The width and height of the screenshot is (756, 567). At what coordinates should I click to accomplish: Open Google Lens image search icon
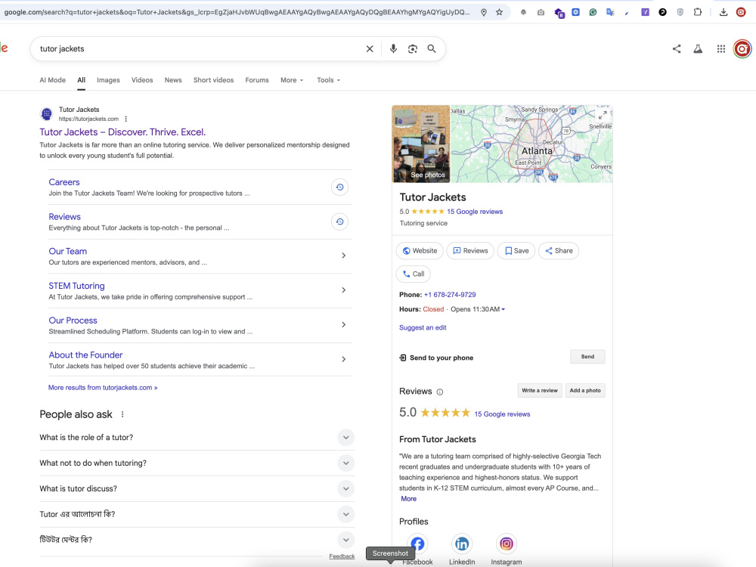point(413,48)
